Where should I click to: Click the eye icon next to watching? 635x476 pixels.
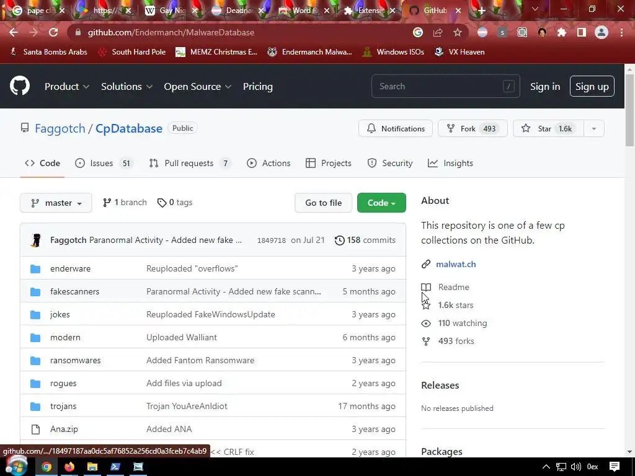(x=426, y=324)
